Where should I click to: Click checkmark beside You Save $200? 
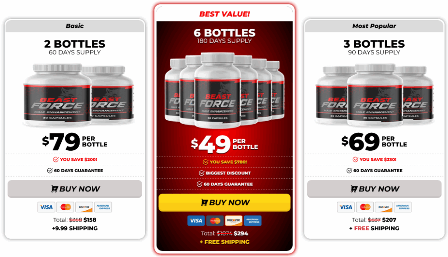[56, 160]
